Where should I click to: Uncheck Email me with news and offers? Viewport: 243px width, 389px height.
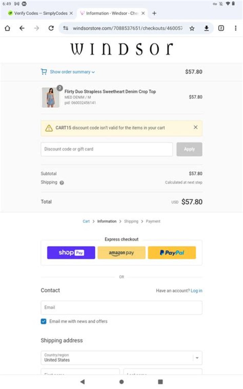[44, 321]
